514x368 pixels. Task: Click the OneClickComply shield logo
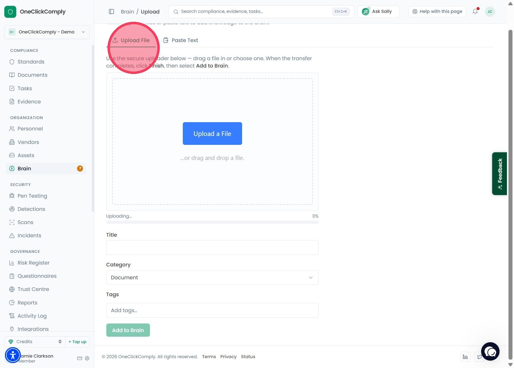10,12
